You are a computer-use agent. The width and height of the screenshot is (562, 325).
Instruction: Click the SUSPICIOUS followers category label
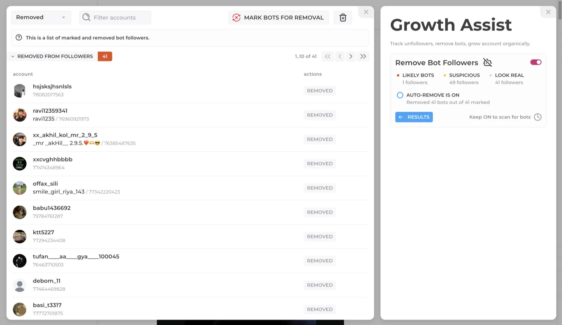pos(464,75)
